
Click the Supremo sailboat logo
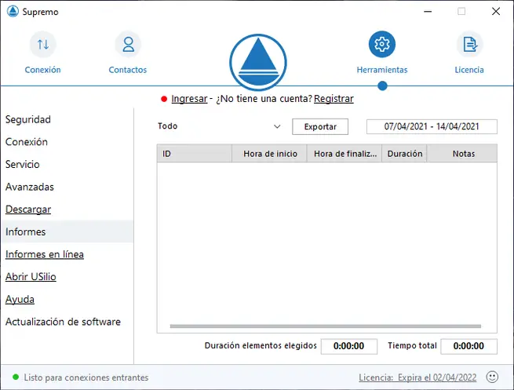click(x=257, y=62)
